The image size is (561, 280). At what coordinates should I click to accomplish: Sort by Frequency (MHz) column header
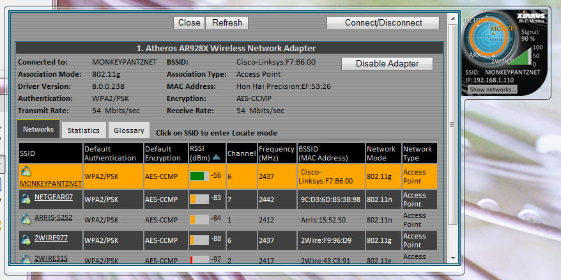point(277,153)
